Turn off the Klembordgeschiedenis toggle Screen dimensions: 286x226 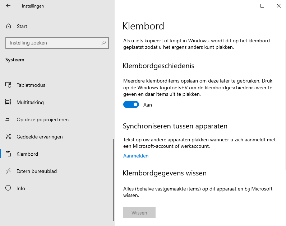coord(131,105)
